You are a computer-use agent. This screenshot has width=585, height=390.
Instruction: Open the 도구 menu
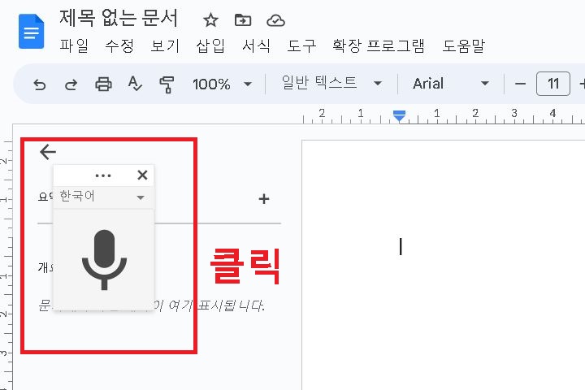(x=301, y=45)
